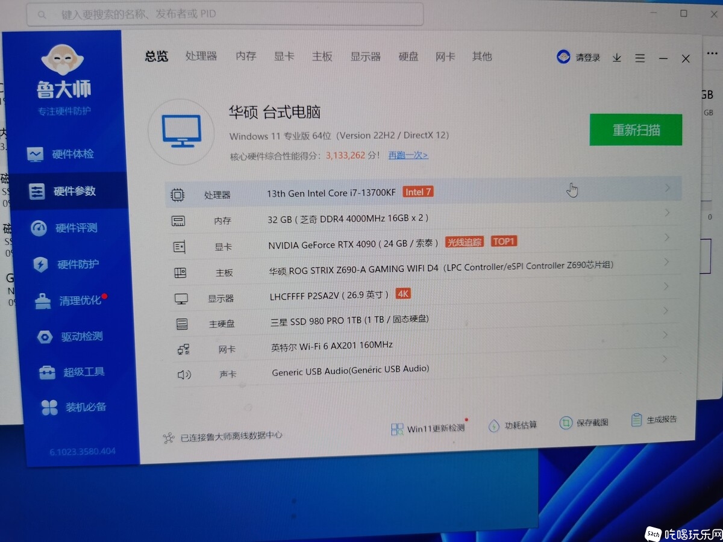The width and height of the screenshot is (723, 542).
Task: Click the 显示器 monitor row icon
Action: 181,299
